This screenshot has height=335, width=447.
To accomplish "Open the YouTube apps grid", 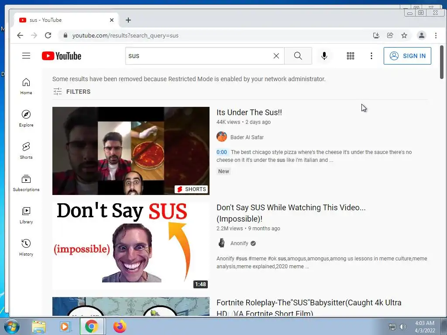I will [351, 56].
